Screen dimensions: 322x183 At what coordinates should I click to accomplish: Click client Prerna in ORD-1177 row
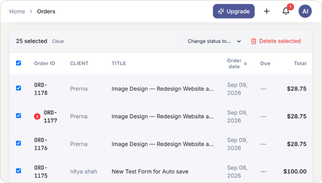pos(79,116)
